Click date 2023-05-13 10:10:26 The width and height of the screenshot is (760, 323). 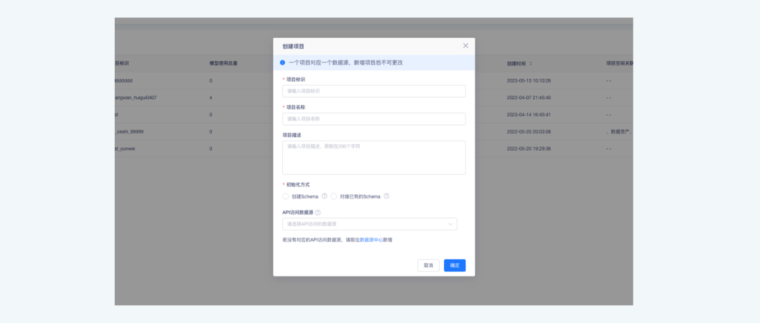[x=528, y=80]
